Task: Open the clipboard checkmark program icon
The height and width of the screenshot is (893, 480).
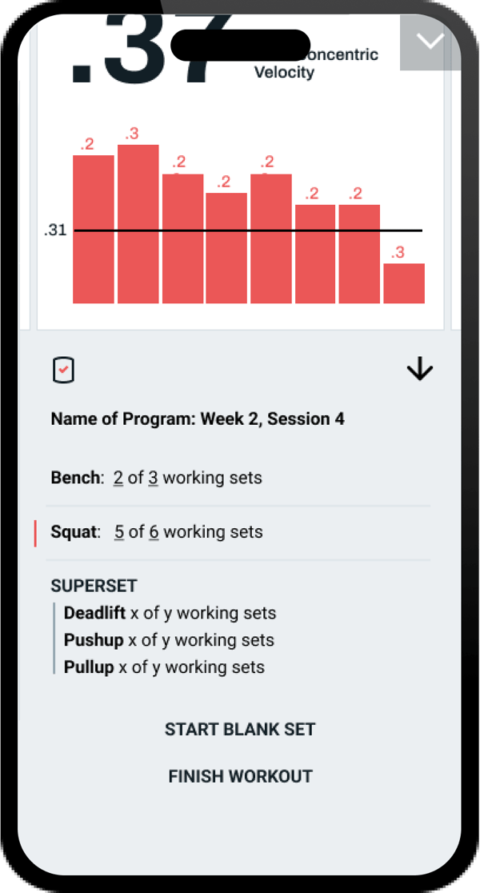Action: tap(63, 370)
